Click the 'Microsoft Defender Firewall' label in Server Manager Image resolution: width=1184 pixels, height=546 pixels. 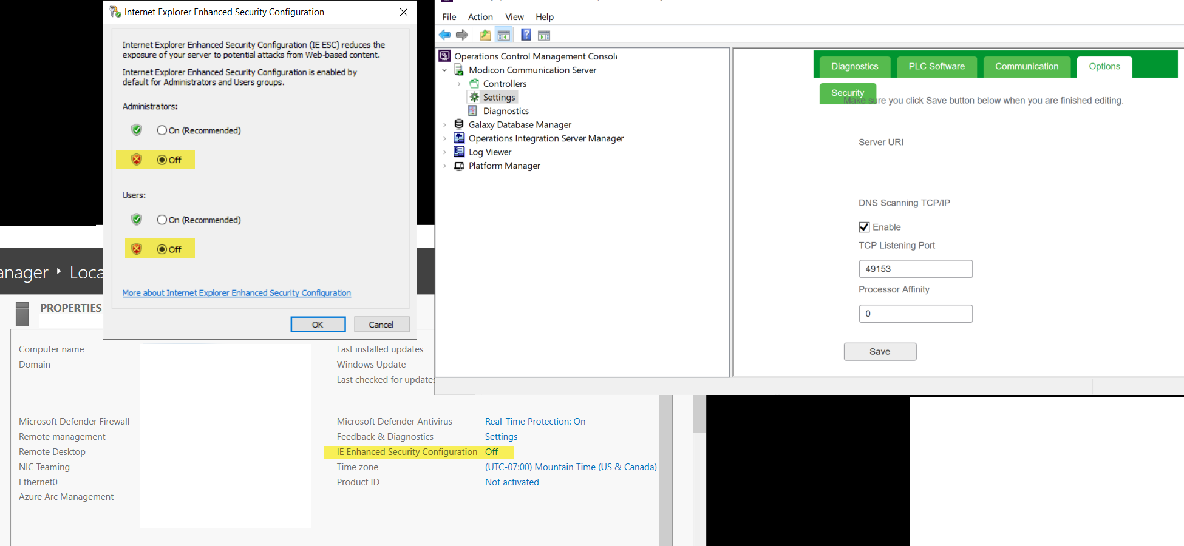coord(74,422)
